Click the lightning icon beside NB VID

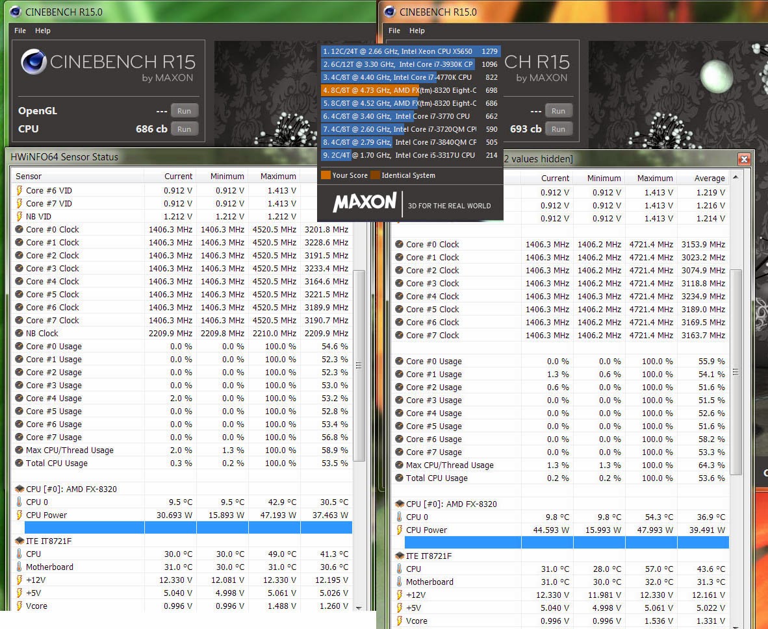[19, 216]
